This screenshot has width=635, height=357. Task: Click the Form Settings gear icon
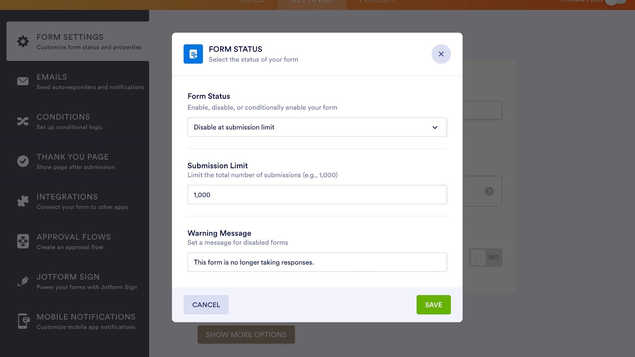click(23, 41)
